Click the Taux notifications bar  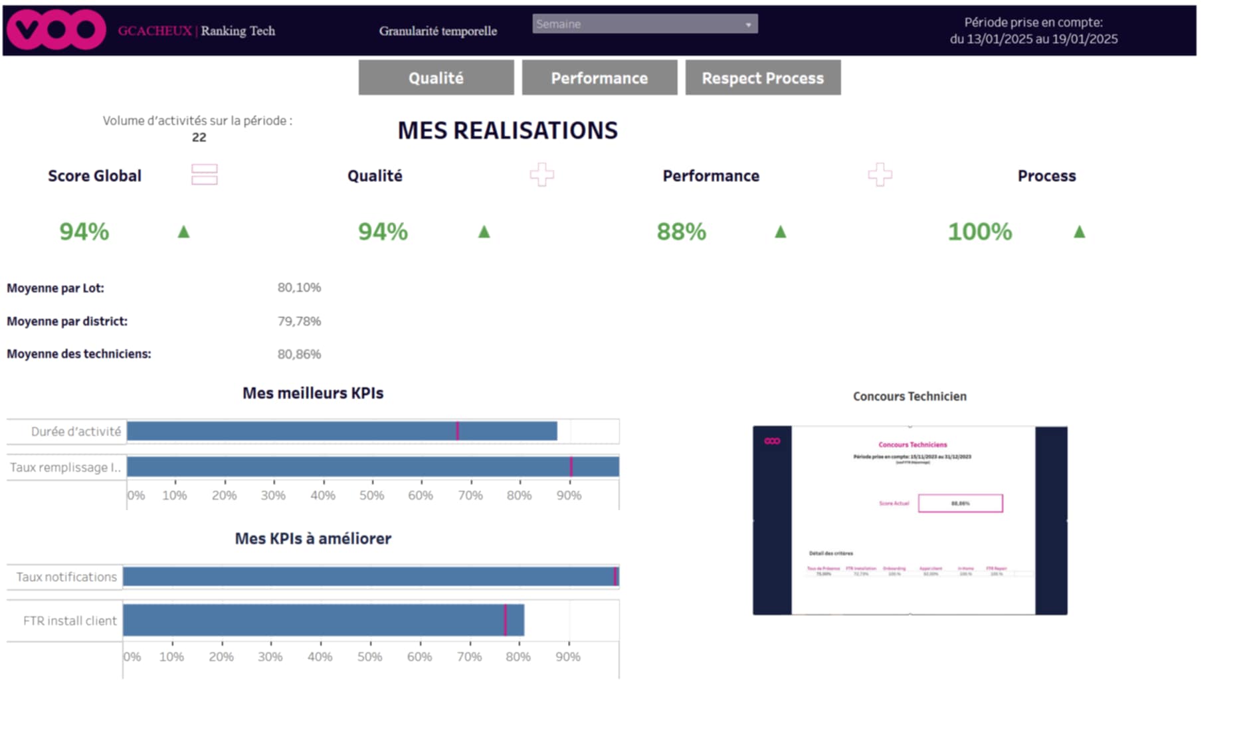pos(371,577)
